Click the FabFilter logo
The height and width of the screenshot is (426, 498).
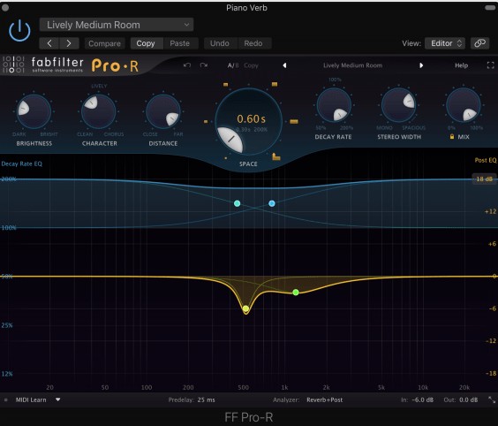[43, 65]
